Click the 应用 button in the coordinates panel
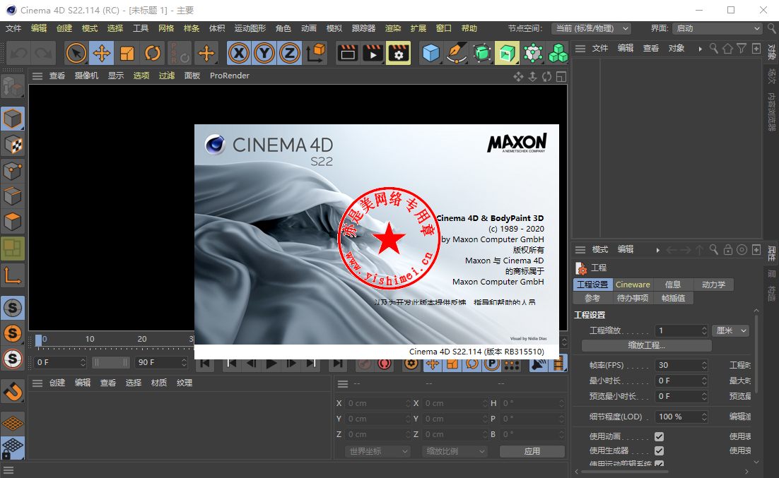 [x=532, y=451]
